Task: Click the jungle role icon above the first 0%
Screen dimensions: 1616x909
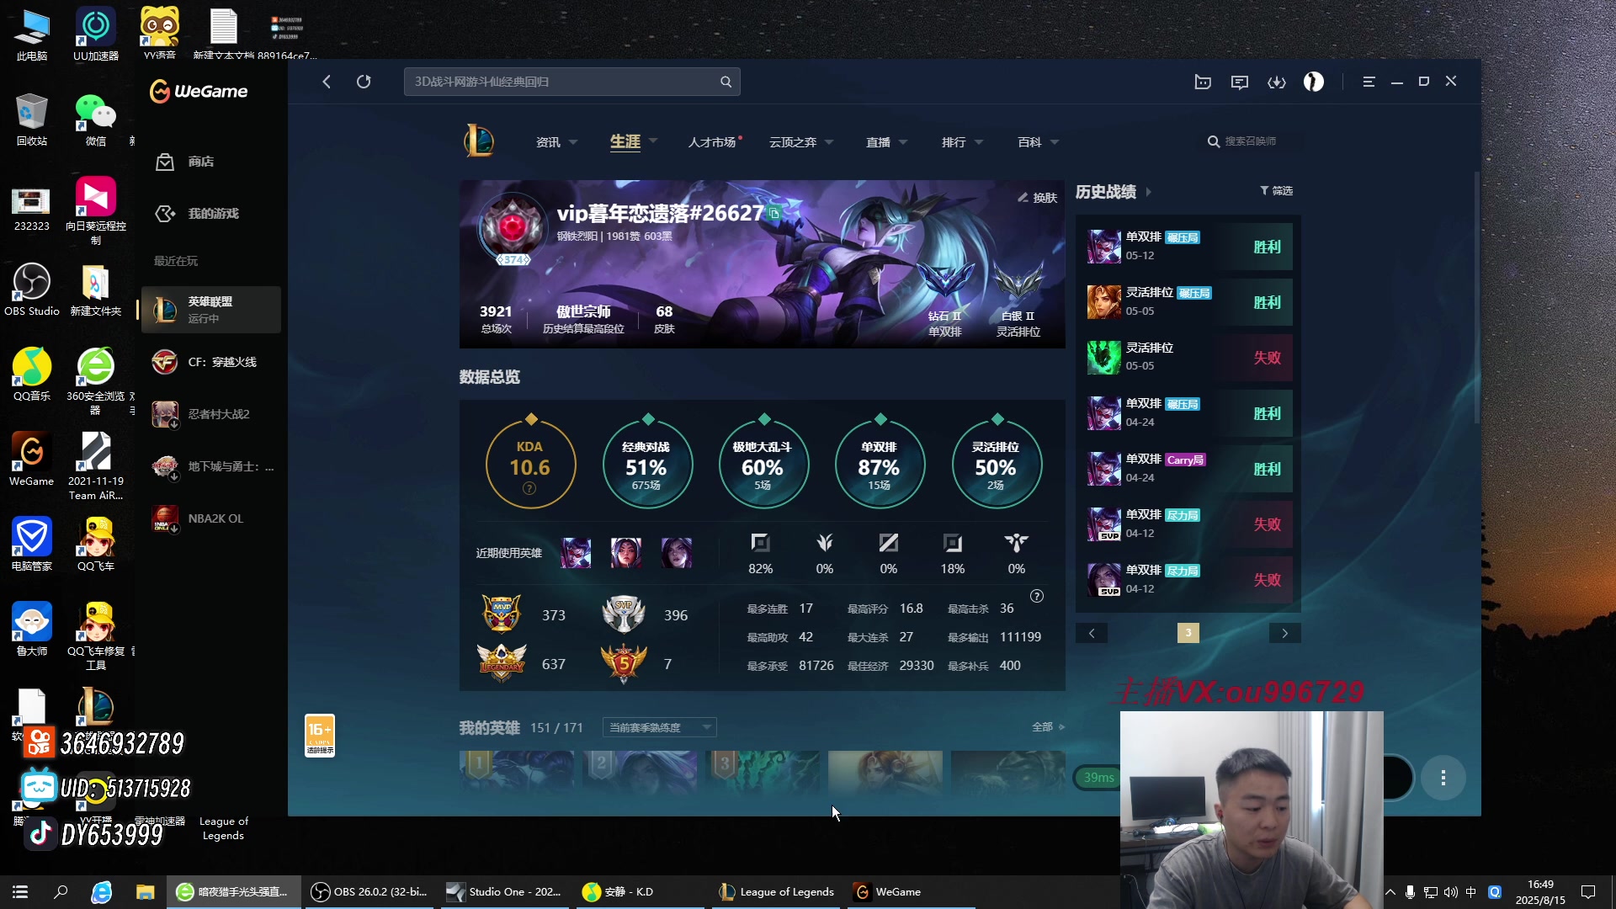Action: pyautogui.click(x=825, y=543)
